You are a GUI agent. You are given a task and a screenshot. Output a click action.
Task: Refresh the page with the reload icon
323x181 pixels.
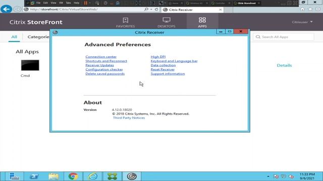click(x=156, y=10)
